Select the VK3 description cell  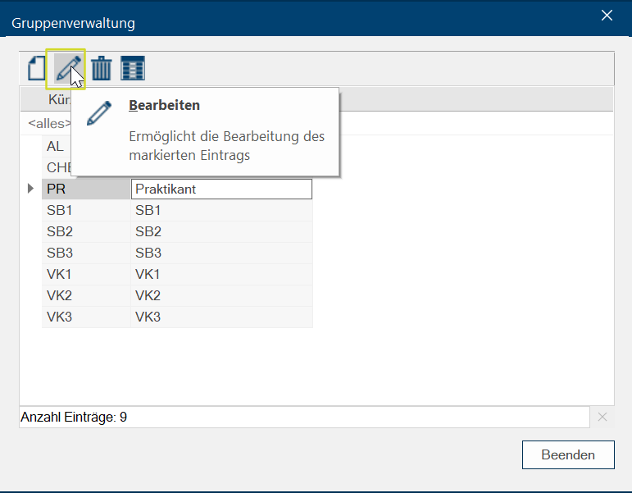click(221, 317)
